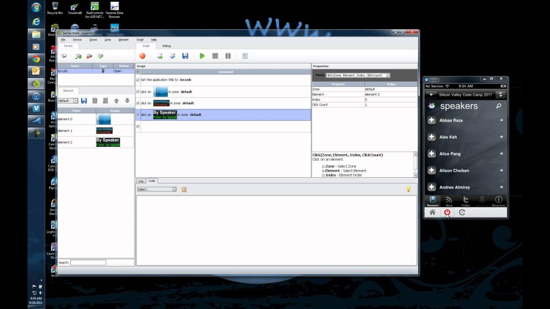Switch to the Debug tab

[x=166, y=46]
